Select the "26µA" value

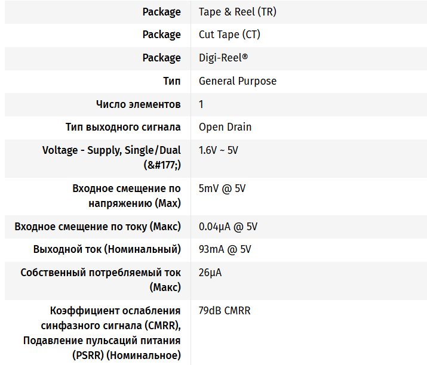pyautogui.click(x=210, y=273)
